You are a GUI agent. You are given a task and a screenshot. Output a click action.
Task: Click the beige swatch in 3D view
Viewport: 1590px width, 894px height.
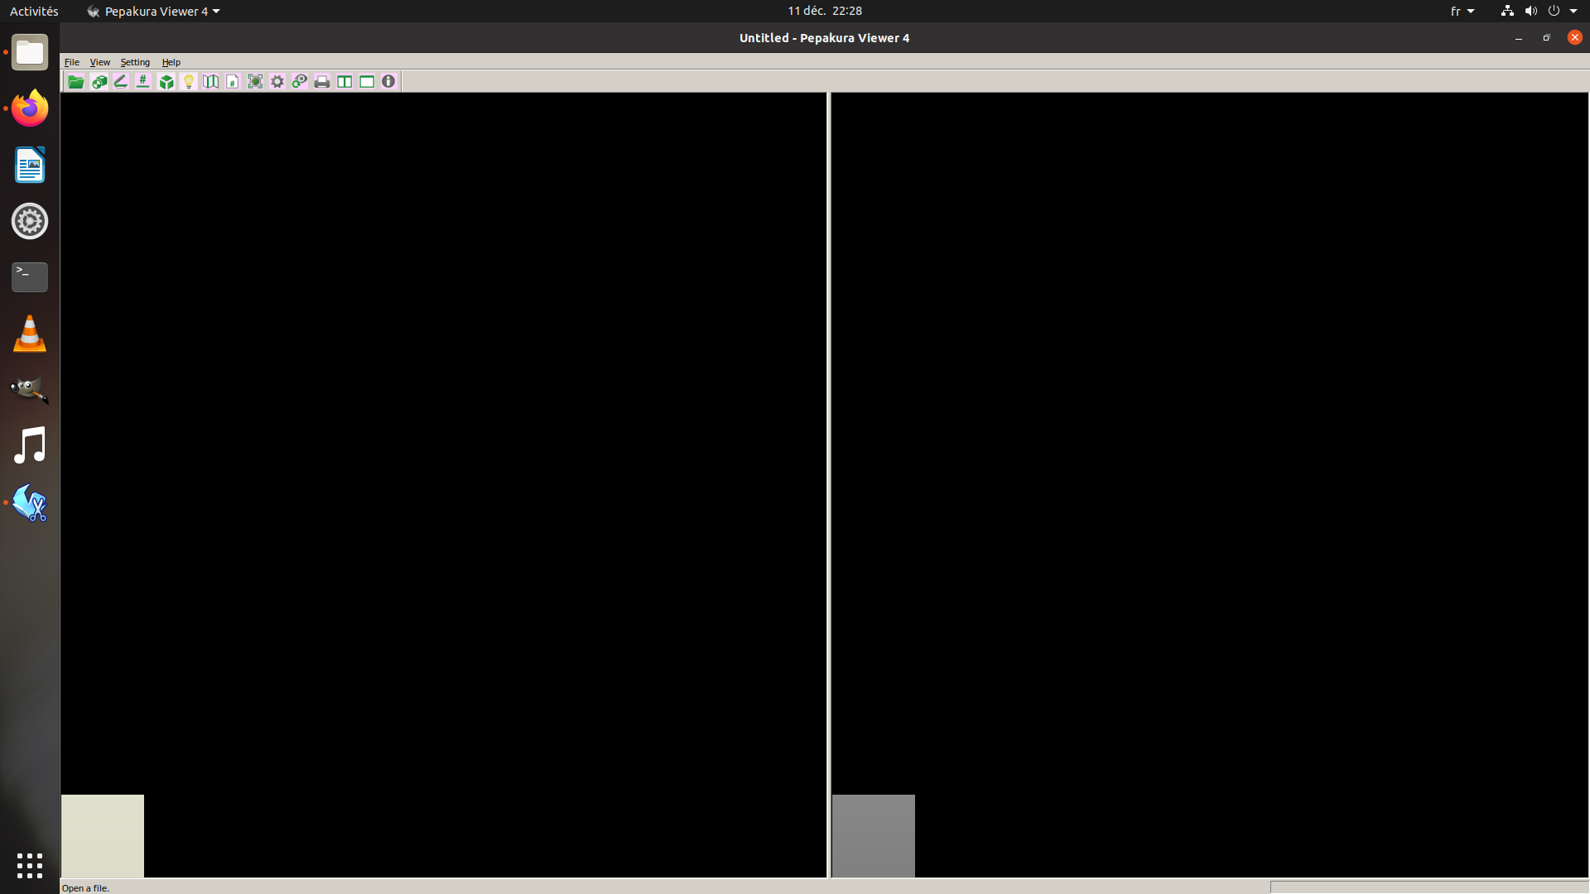tap(102, 835)
